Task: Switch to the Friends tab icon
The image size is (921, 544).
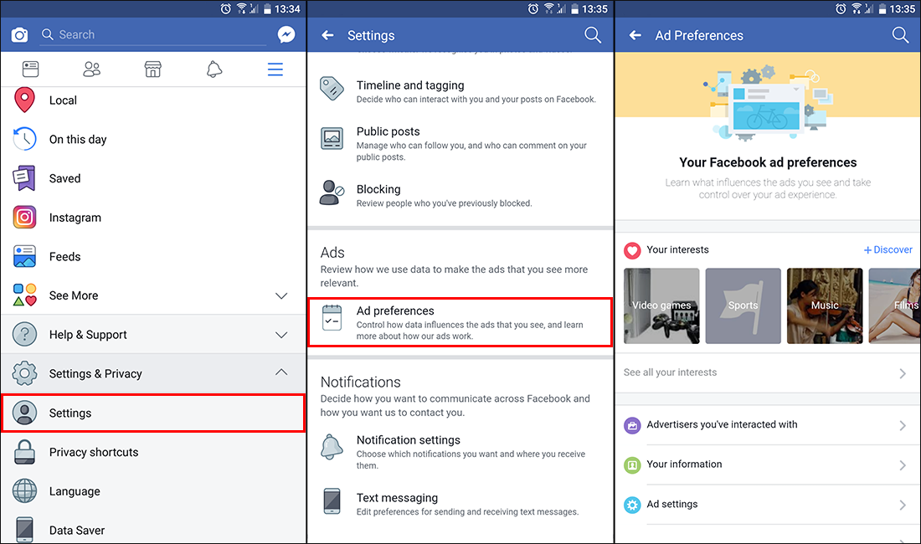Action: point(91,69)
